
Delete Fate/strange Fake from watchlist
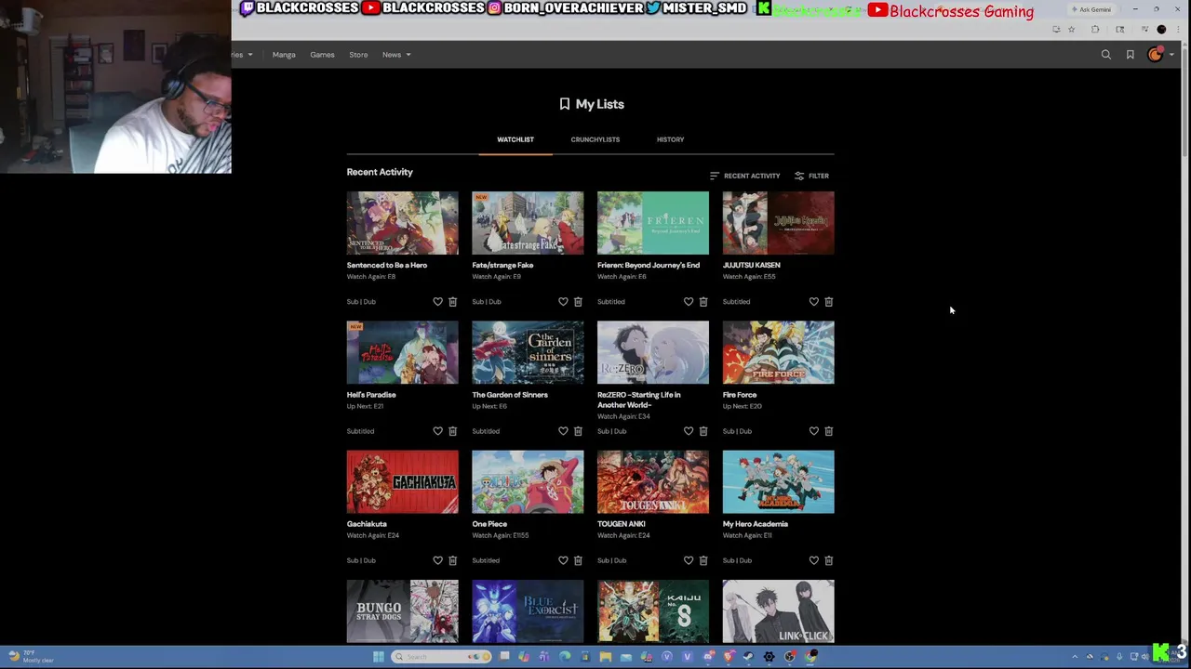tap(578, 302)
